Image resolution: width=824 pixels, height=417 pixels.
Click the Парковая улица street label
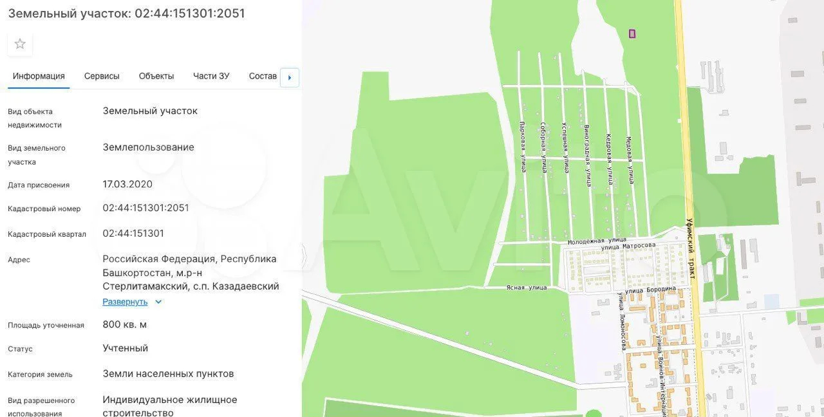pos(523,147)
